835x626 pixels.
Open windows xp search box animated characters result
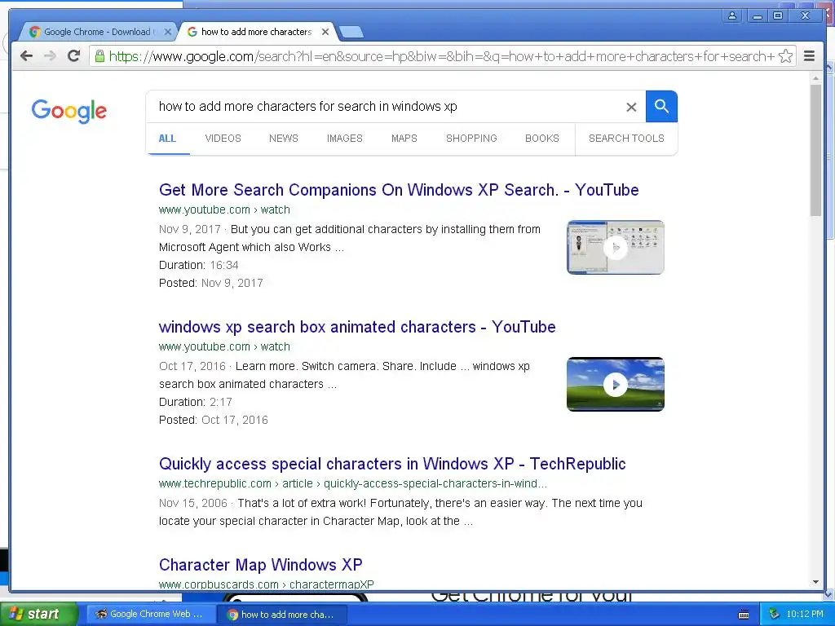pos(357,327)
